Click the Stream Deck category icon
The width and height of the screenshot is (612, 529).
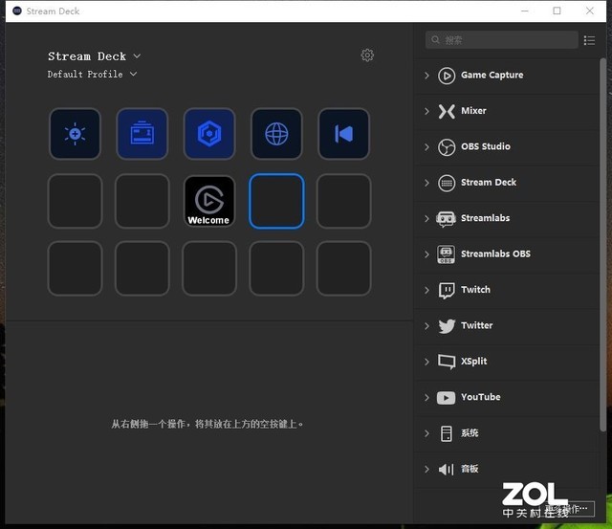[447, 183]
